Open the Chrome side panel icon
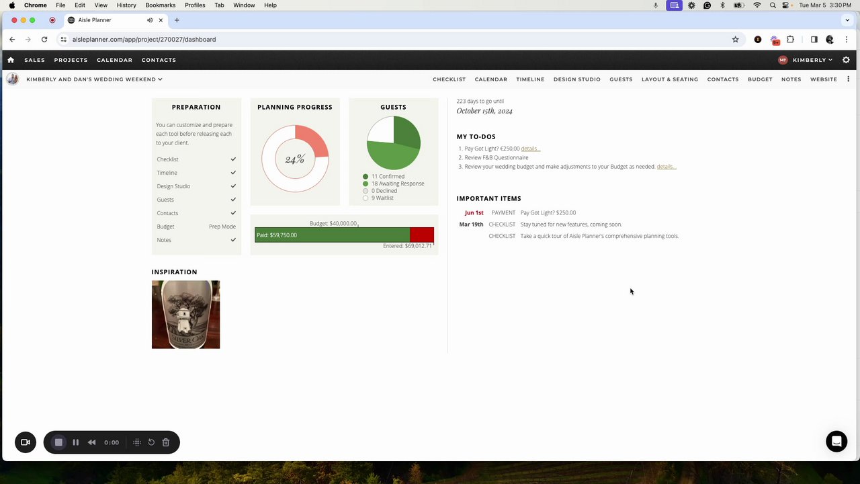 point(814,40)
